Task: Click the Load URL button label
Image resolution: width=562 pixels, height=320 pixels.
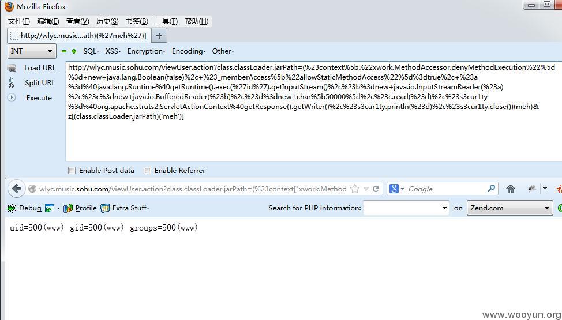Action: pos(40,68)
